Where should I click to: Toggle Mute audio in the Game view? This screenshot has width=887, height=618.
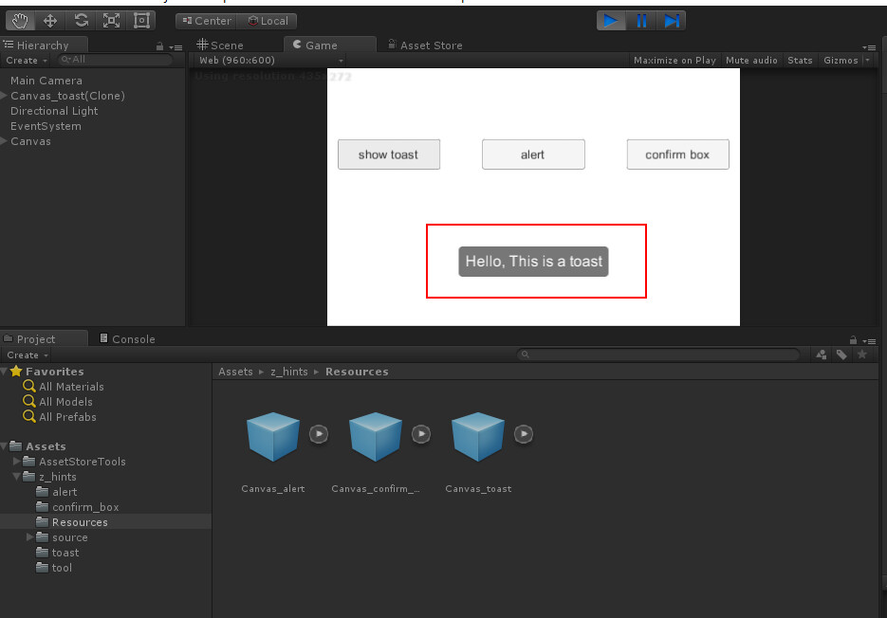point(751,60)
